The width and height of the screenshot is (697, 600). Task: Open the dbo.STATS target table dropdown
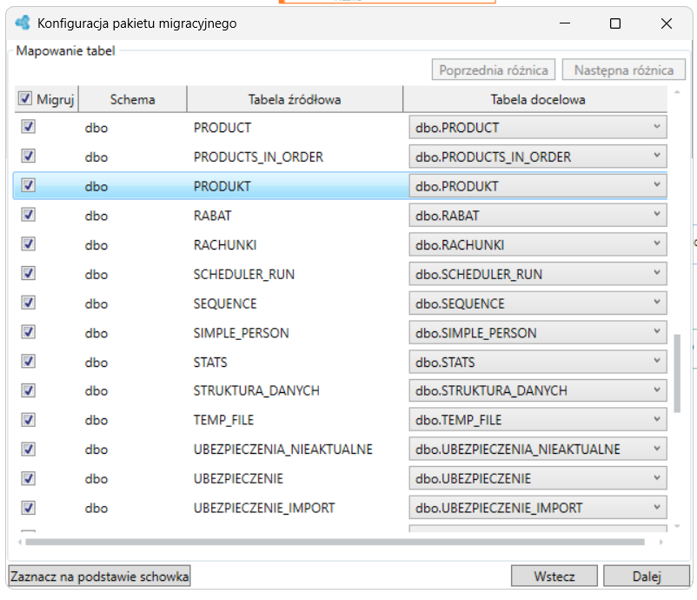tap(538, 362)
